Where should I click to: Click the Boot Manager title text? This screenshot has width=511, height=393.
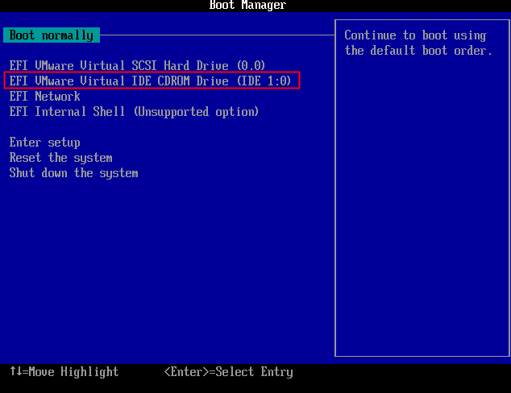click(x=247, y=5)
